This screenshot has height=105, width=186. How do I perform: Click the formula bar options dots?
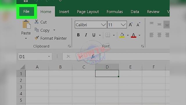point(57,56)
